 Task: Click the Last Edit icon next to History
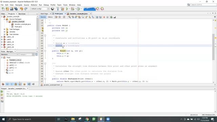(56, 17)
